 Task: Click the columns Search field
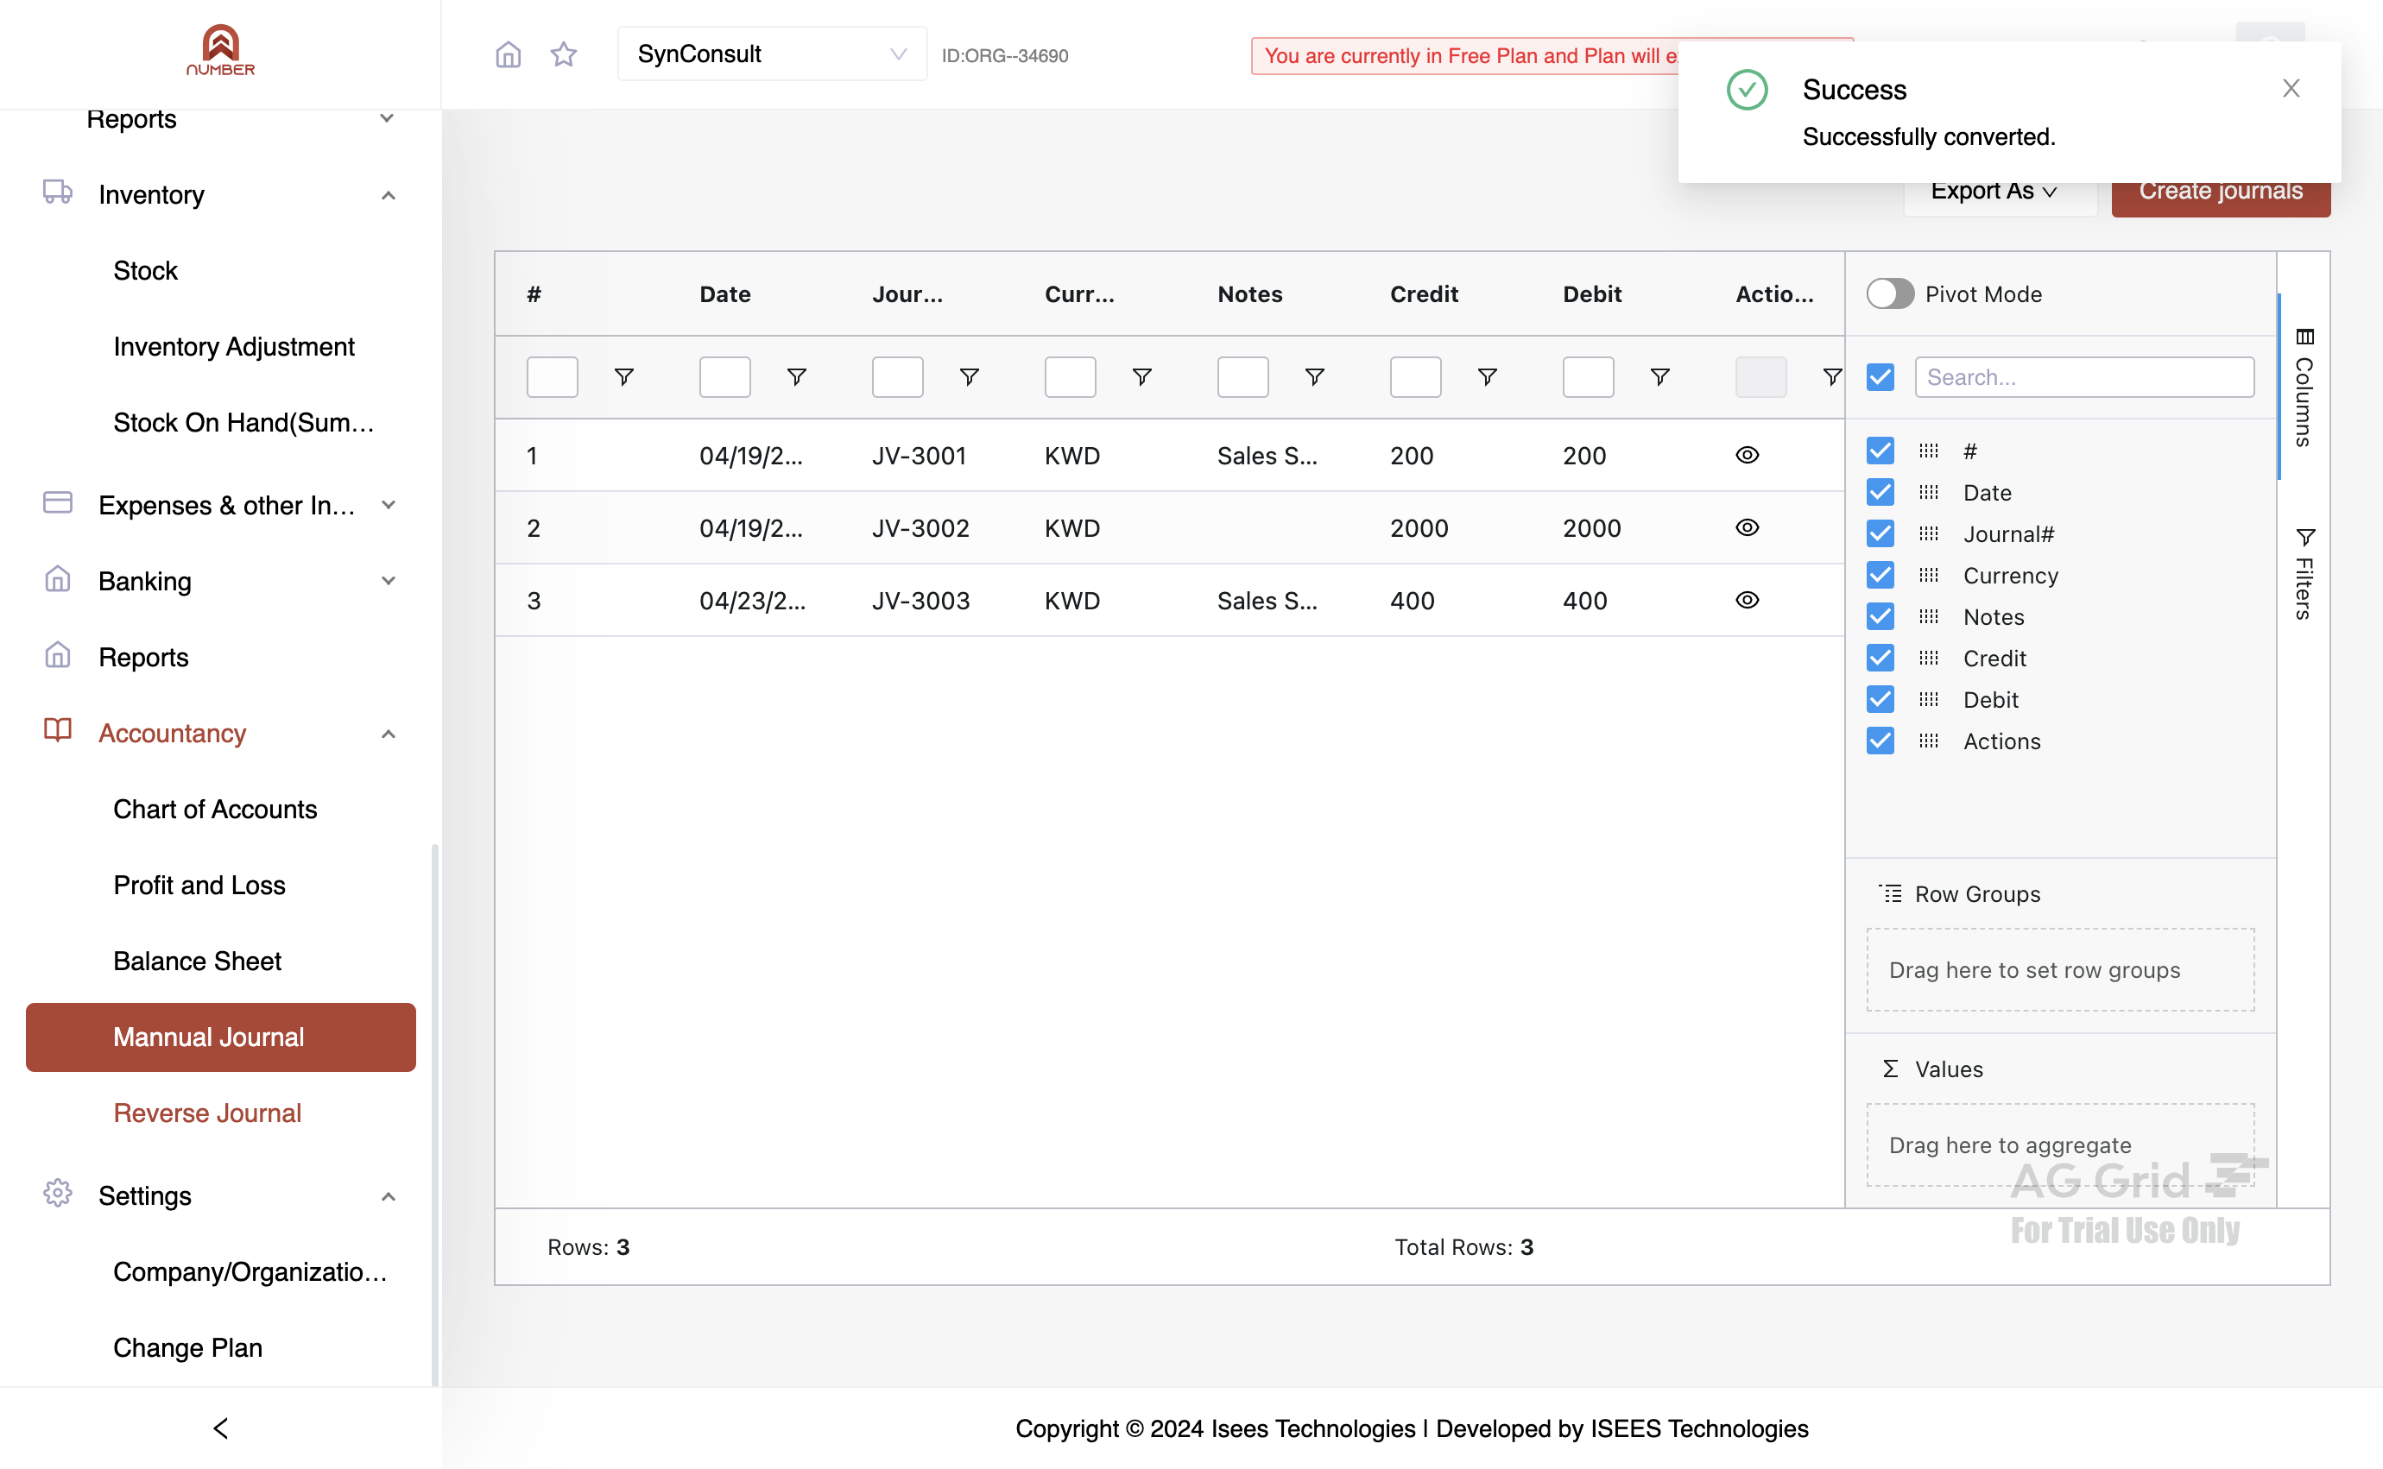(2083, 377)
